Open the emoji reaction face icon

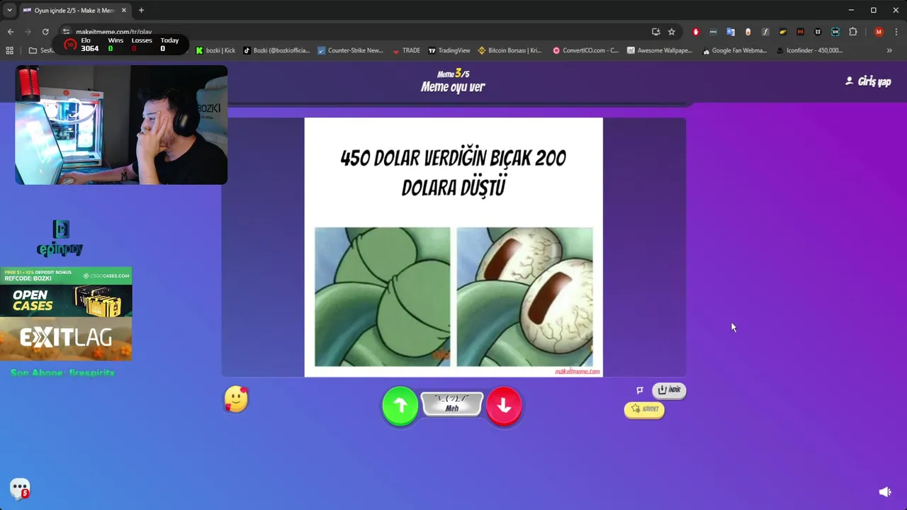tap(236, 399)
